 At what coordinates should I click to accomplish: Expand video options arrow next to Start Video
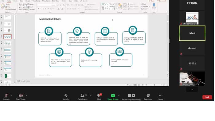[x=26, y=96]
